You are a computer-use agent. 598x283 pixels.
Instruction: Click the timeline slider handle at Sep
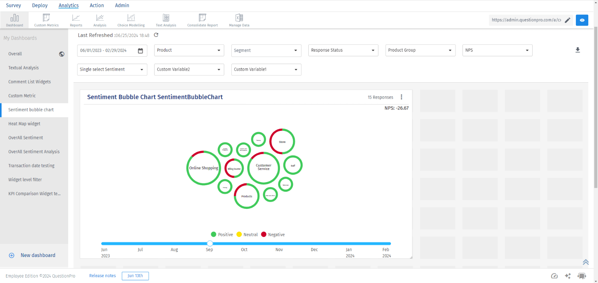(x=210, y=243)
